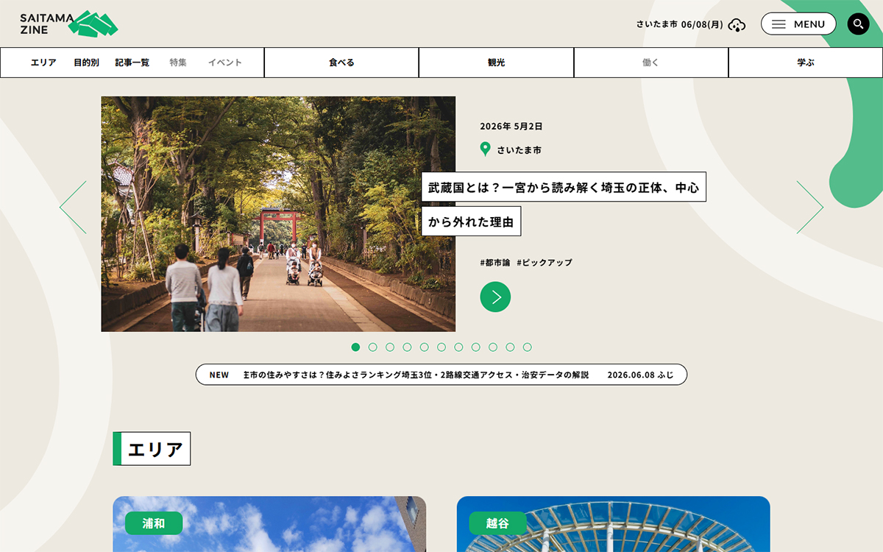The image size is (883, 552).
Task: Select the sixth carousel dot
Action: [x=441, y=347]
